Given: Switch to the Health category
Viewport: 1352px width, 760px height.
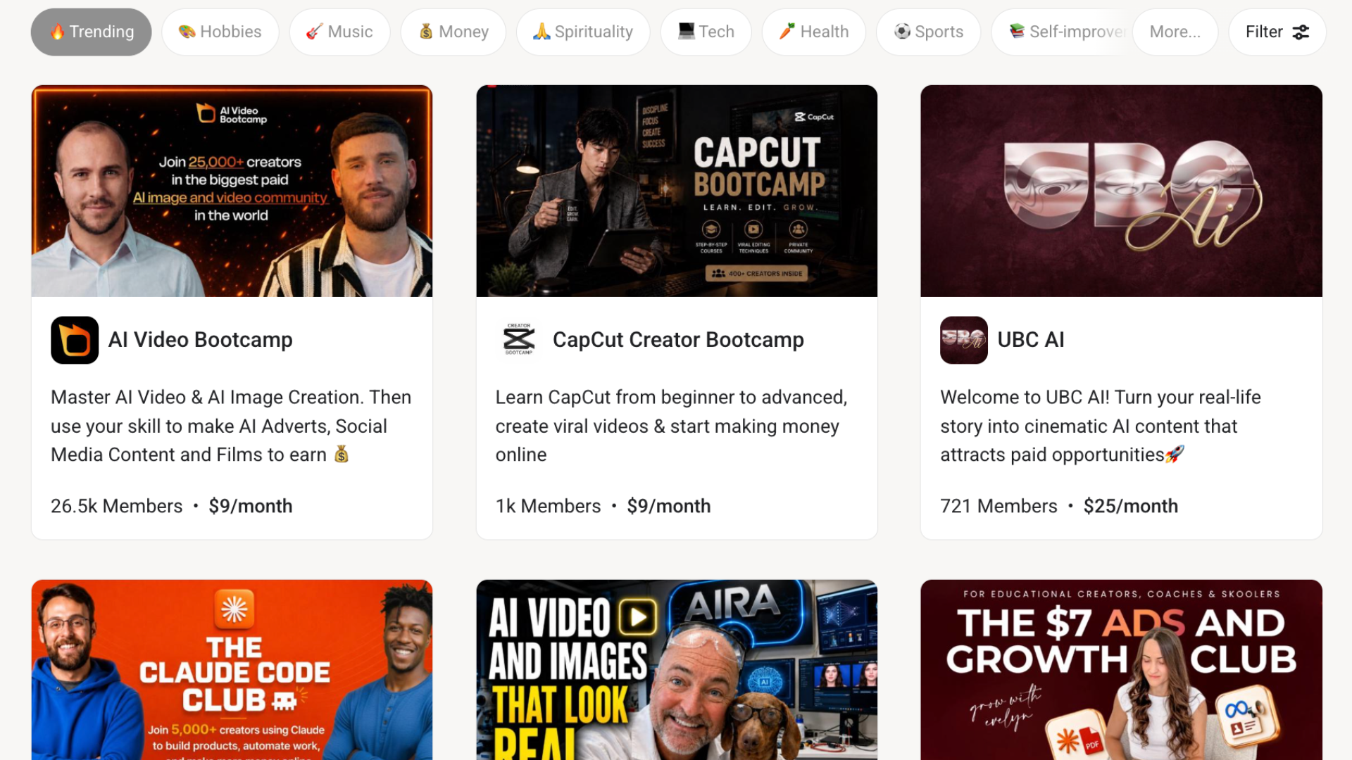Looking at the screenshot, I should click(x=814, y=32).
